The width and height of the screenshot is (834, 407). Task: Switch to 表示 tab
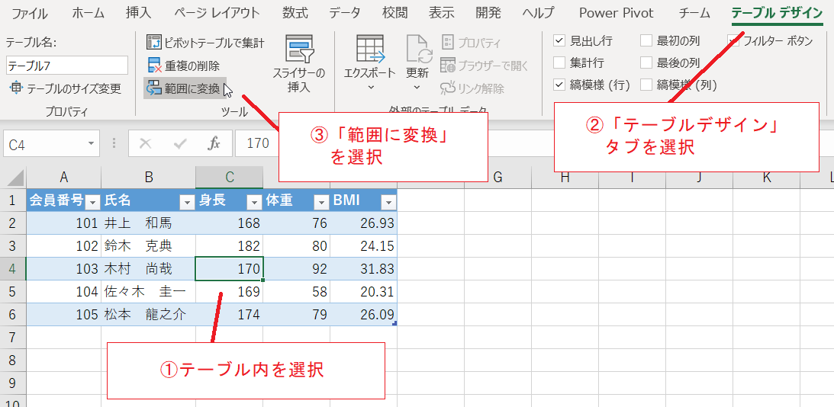pyautogui.click(x=441, y=13)
